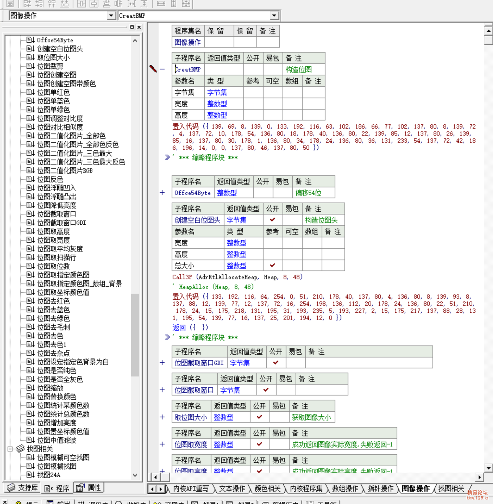Collapse the 找图相关 tree node
Screen dimensions: 493x504
pos(10,449)
